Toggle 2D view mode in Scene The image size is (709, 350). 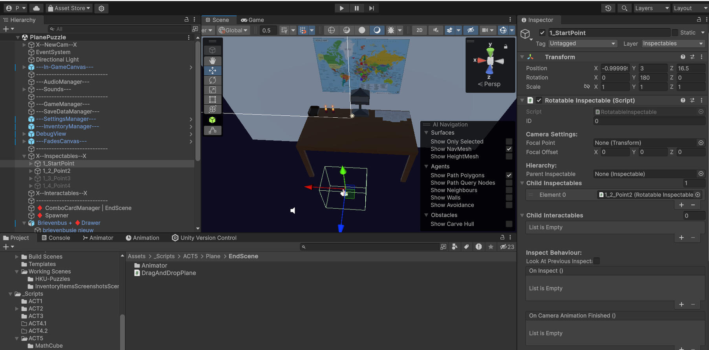(419, 30)
